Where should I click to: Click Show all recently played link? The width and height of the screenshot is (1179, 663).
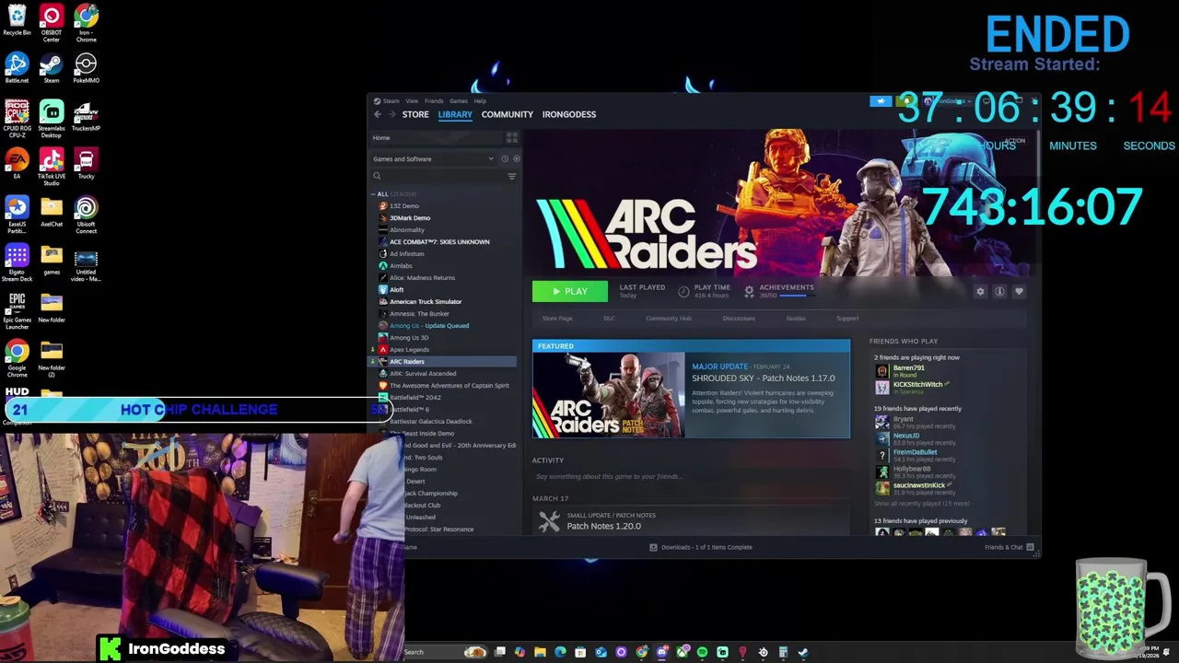coord(921,504)
